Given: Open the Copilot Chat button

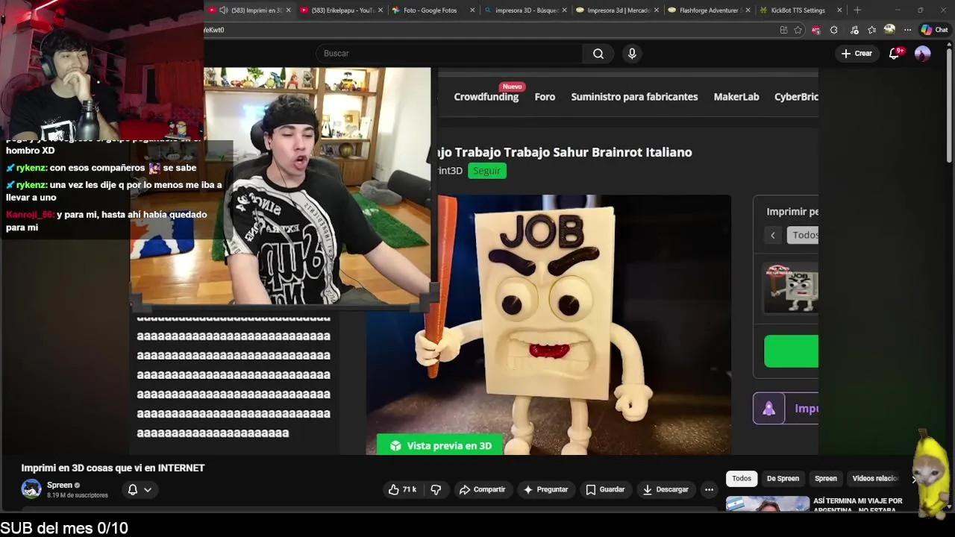Looking at the screenshot, I should coord(935,30).
